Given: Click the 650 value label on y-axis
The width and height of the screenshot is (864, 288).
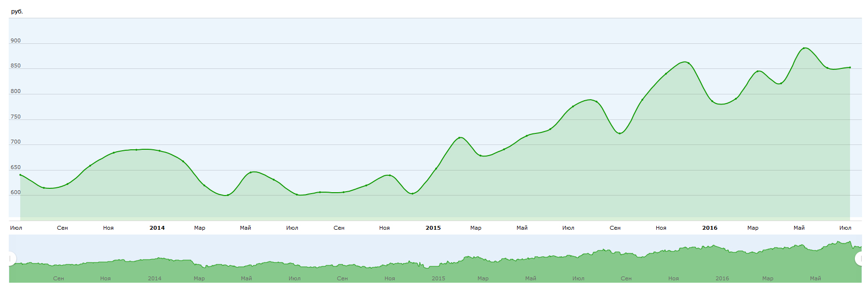Looking at the screenshot, I should point(16,168).
